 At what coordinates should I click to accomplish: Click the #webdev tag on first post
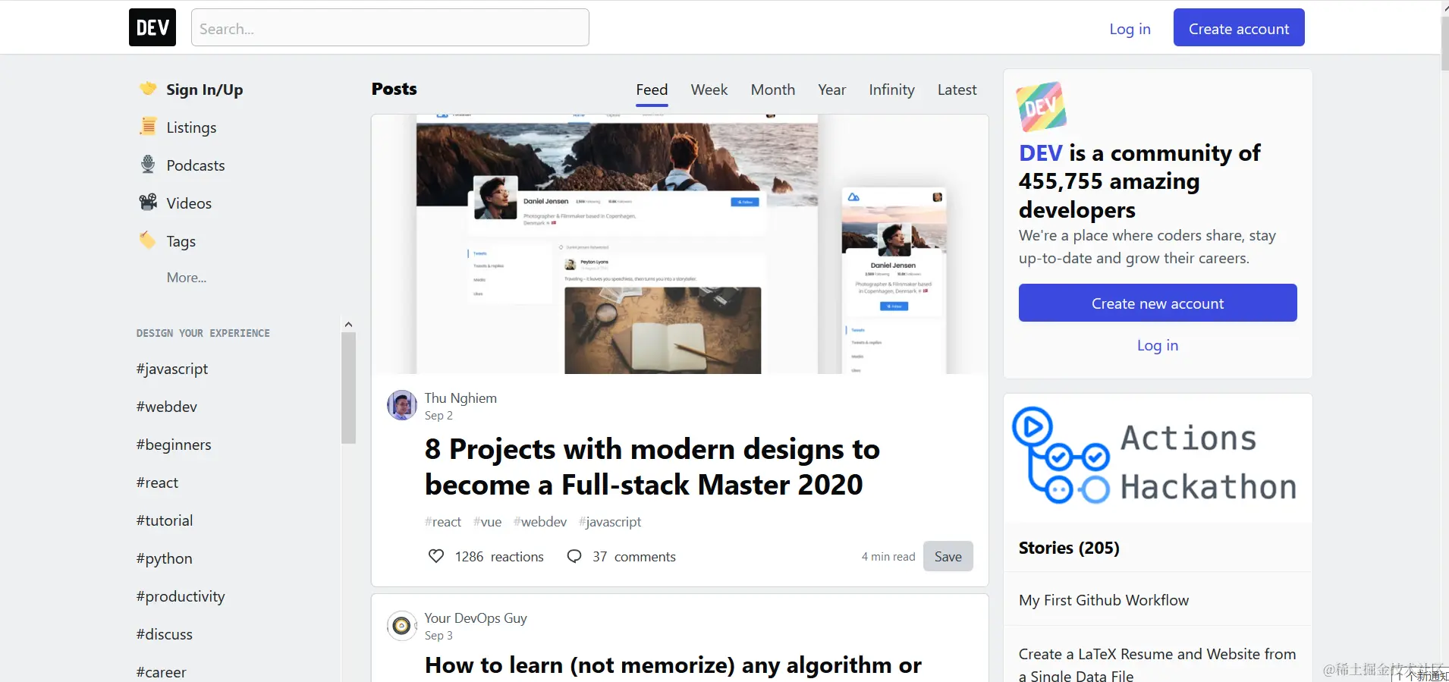[540, 521]
